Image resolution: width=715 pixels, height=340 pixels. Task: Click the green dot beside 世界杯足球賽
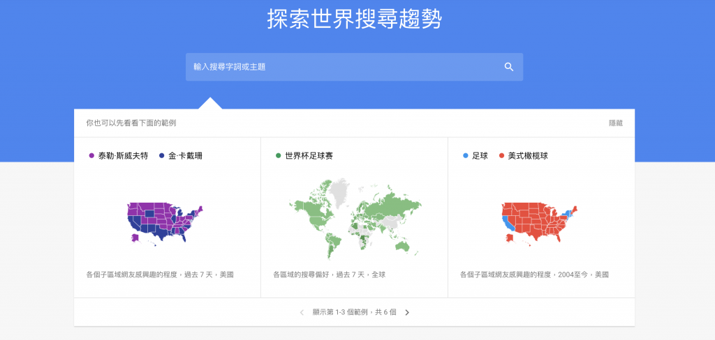(x=278, y=156)
